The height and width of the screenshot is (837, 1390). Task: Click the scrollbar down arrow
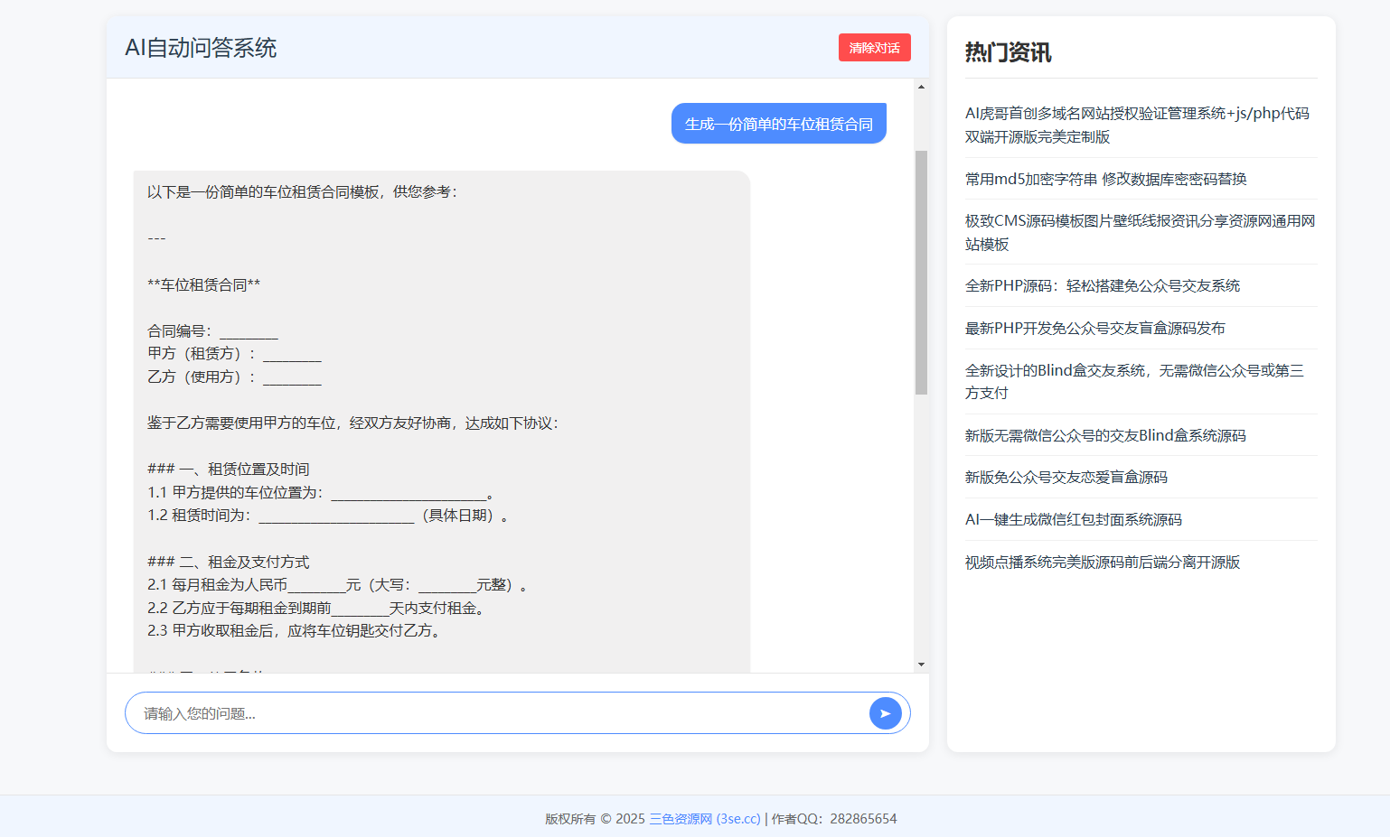(x=921, y=664)
